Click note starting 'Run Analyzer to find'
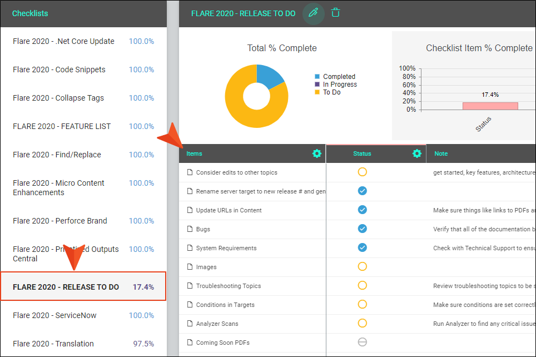 484,324
